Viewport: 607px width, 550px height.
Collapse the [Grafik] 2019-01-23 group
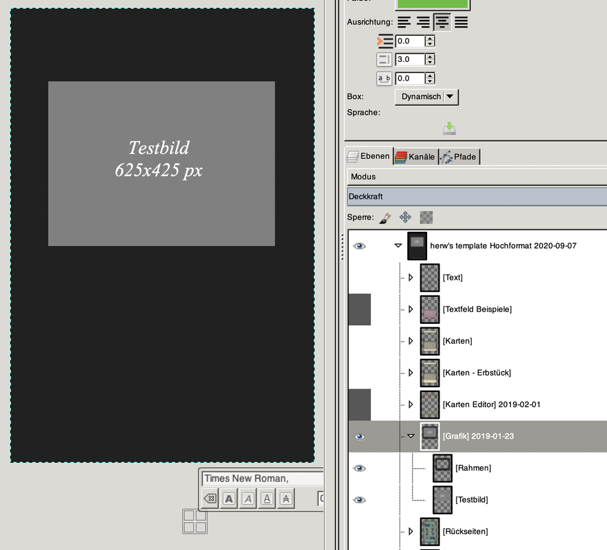pyautogui.click(x=411, y=436)
